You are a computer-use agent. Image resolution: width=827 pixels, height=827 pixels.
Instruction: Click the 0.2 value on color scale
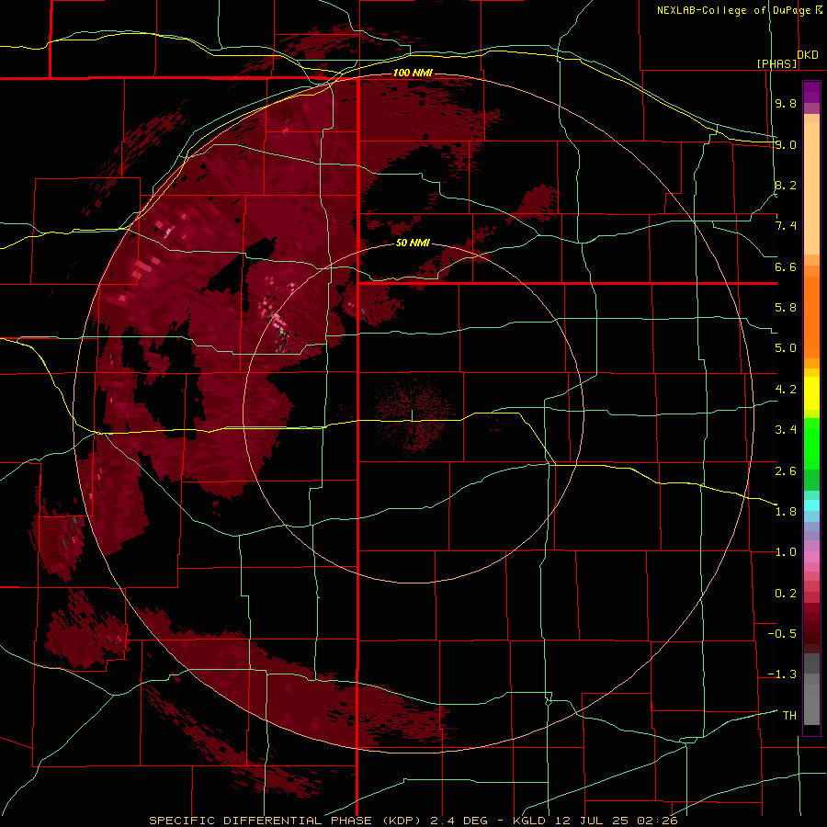point(786,594)
